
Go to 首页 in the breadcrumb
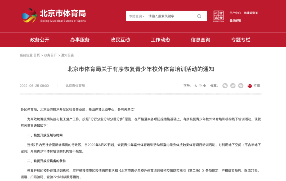[x=37, y=55]
